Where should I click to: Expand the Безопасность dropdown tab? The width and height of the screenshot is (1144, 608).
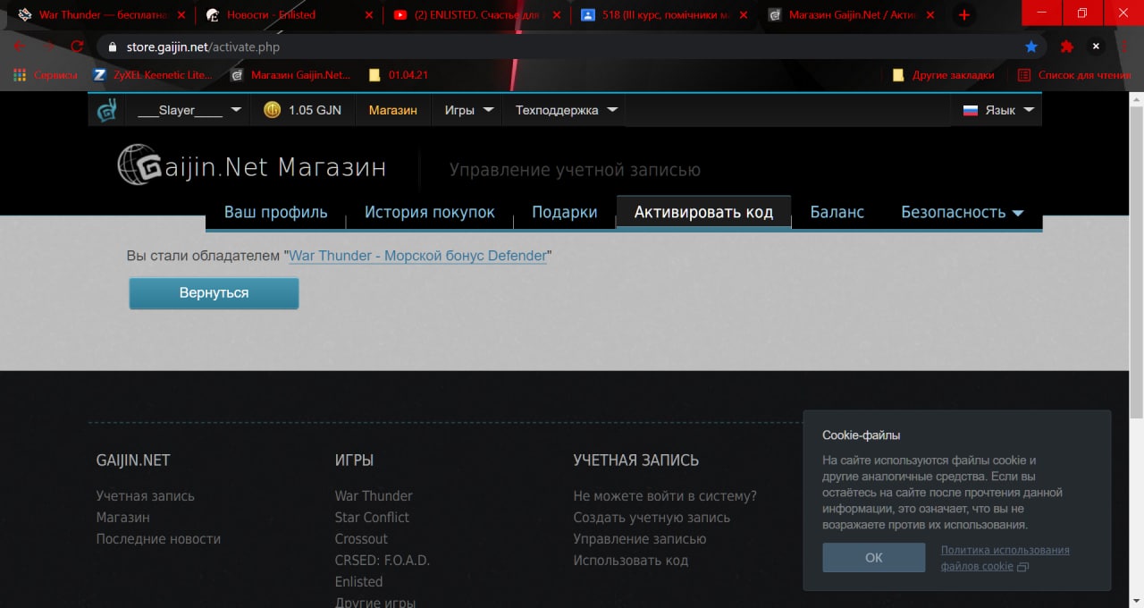point(962,212)
